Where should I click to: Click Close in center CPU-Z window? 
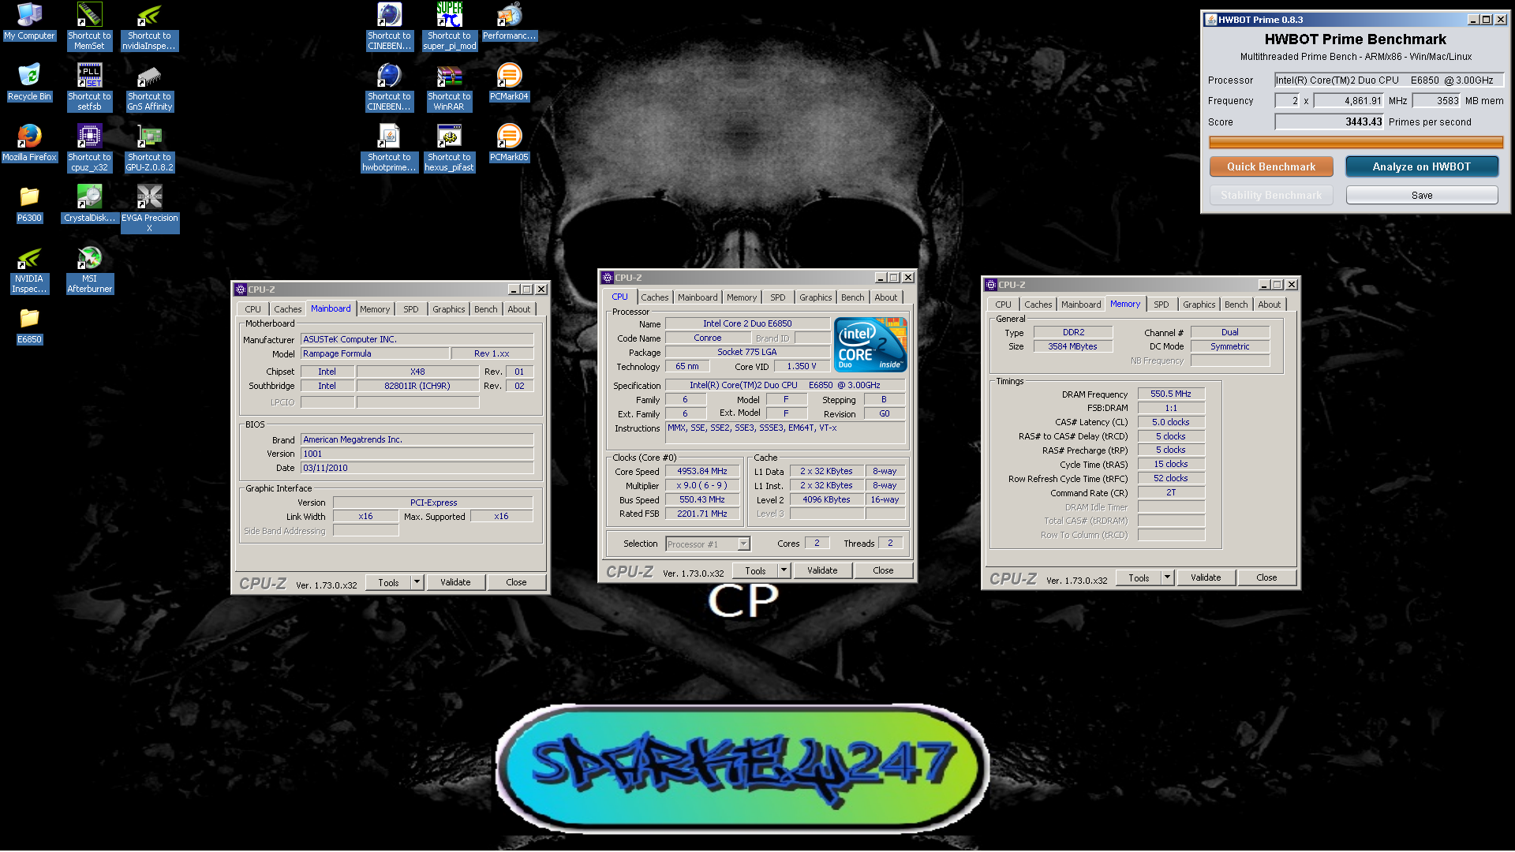[x=883, y=570]
